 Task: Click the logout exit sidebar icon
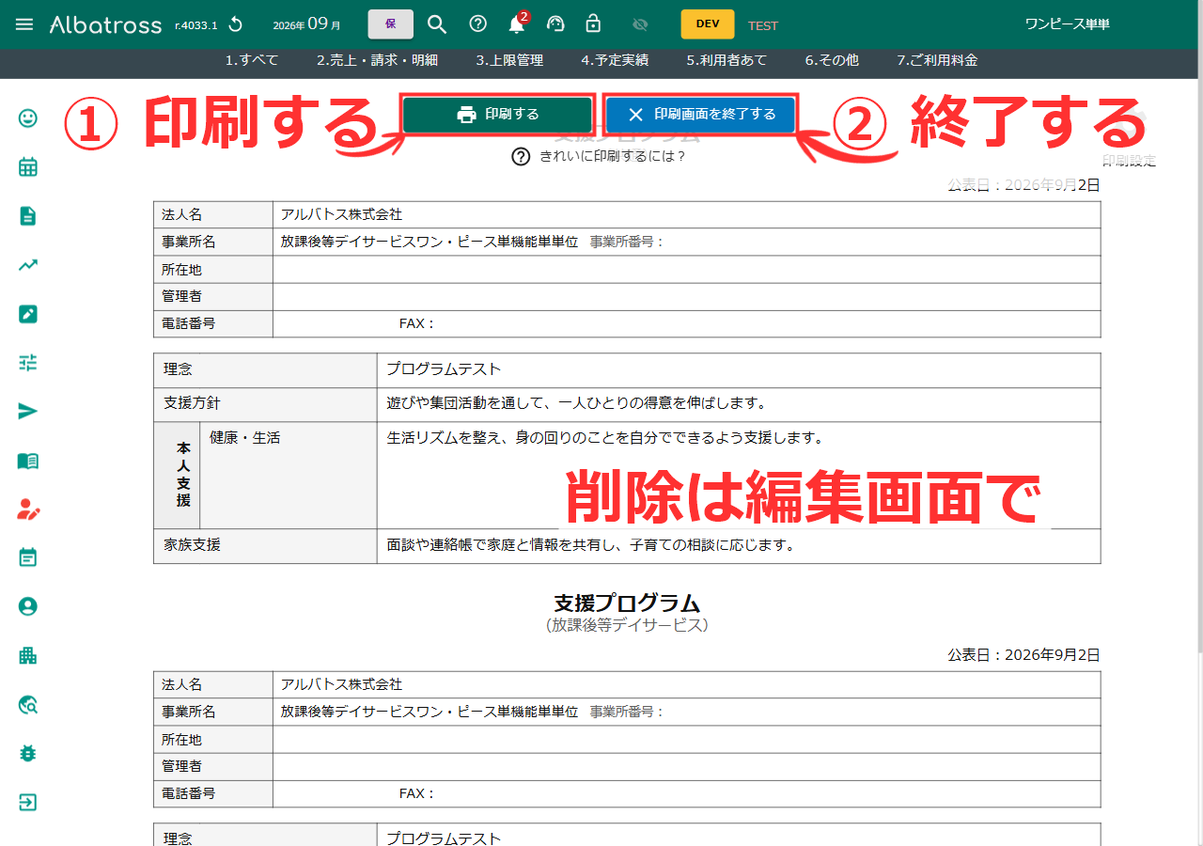pos(28,803)
